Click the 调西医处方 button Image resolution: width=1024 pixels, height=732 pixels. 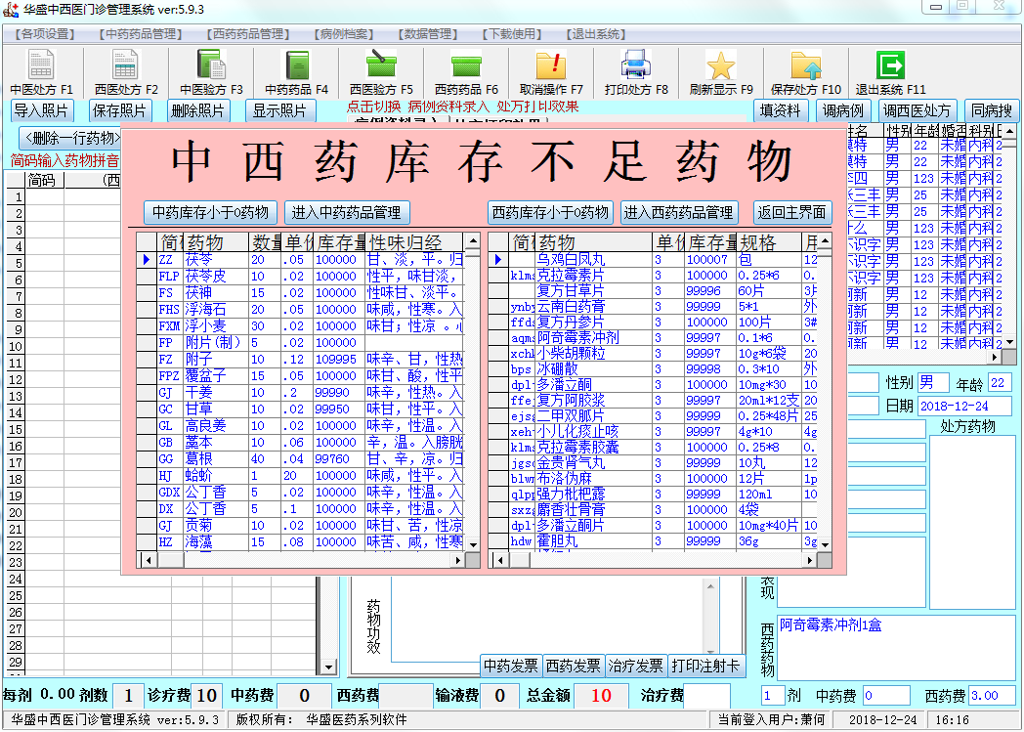point(917,110)
